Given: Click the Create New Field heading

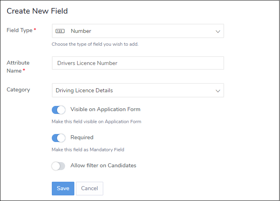Looking at the screenshot, I should click(37, 11).
